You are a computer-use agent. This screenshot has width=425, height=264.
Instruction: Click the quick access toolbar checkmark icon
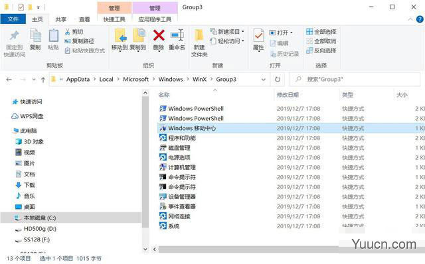(21, 7)
